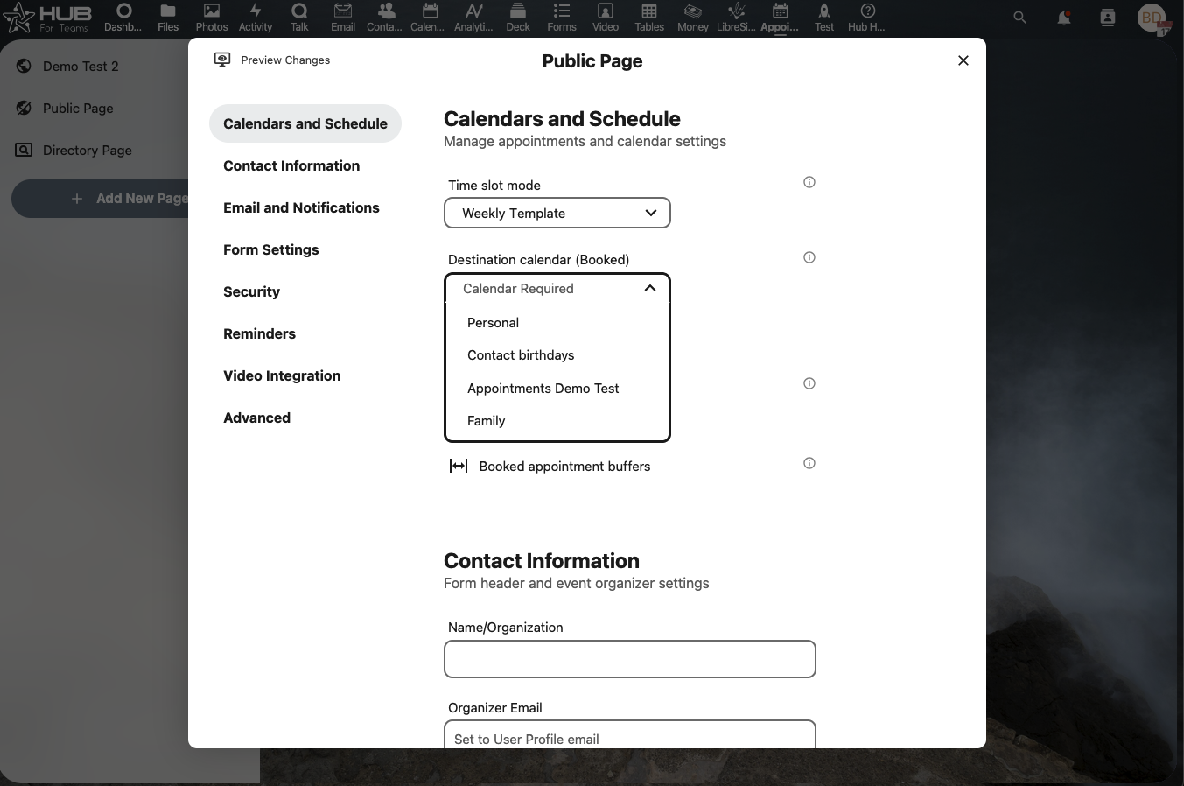Open the Photos app icon
This screenshot has height=786, width=1184.
[212, 17]
